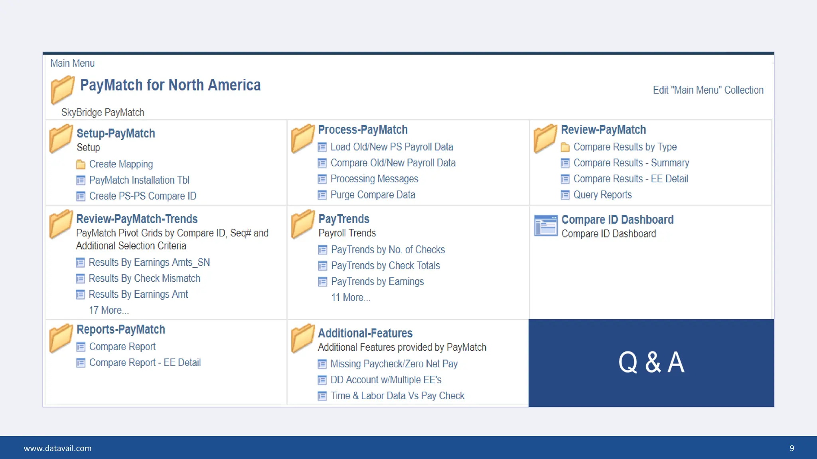Click the Review-PayMatch folder icon
This screenshot has width=817, height=459.
(545, 138)
